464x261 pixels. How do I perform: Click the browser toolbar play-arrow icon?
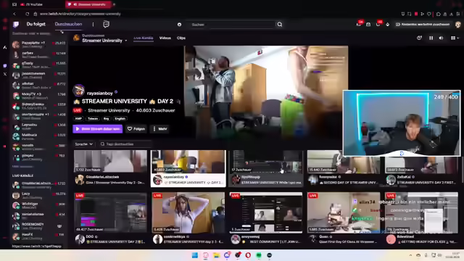click(x=422, y=14)
